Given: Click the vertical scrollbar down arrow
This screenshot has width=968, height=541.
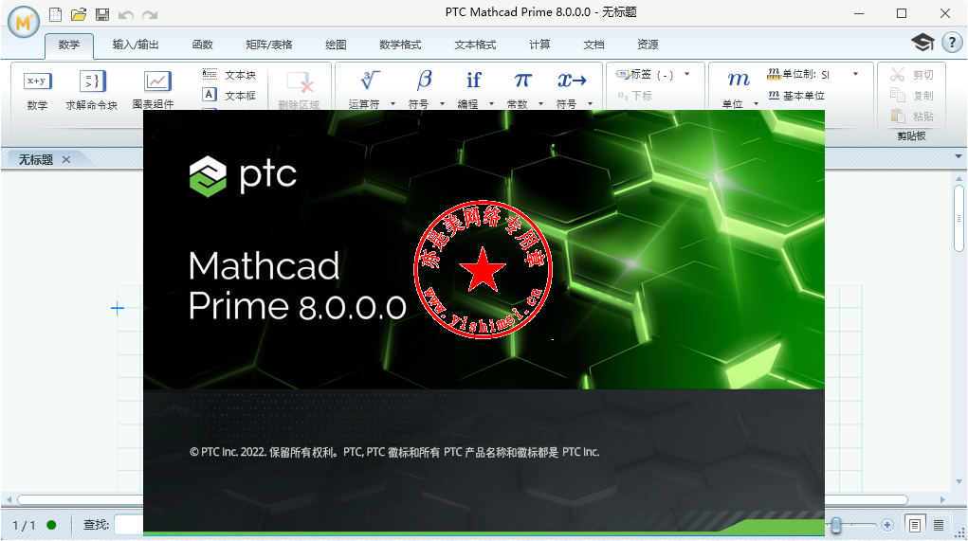Looking at the screenshot, I should (959, 481).
